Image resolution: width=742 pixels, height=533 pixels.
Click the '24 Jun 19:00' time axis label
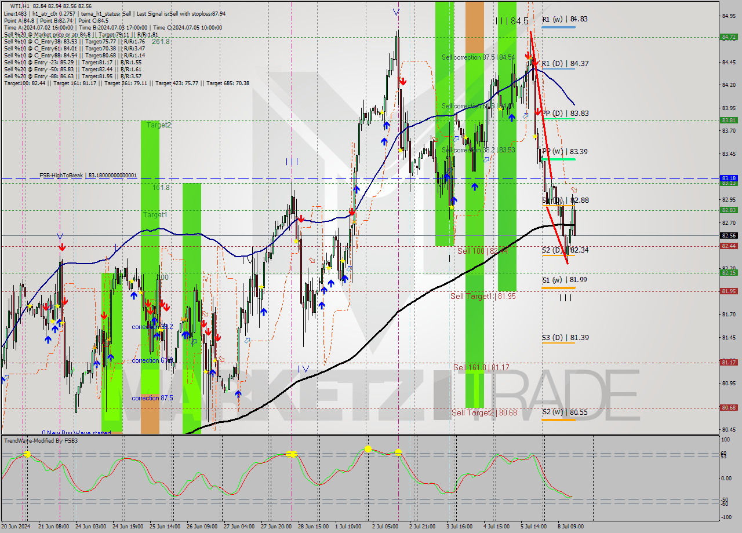[x=129, y=527]
